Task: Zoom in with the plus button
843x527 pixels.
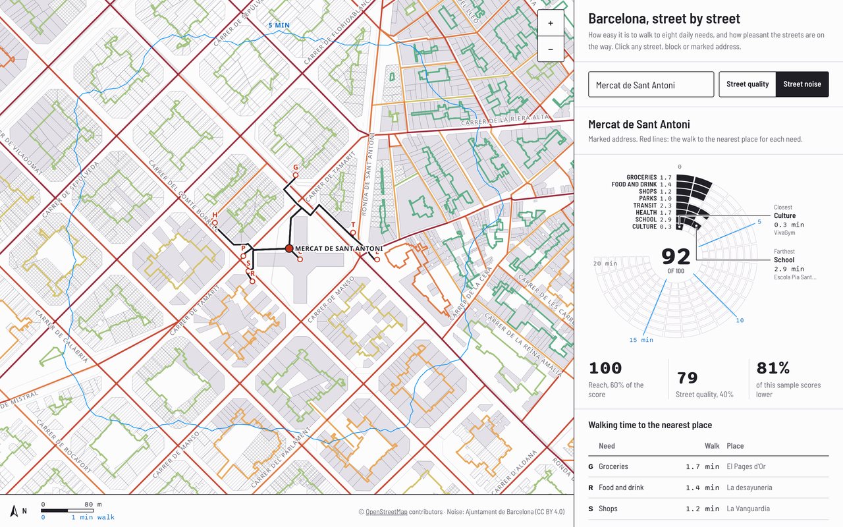Action: [x=551, y=23]
